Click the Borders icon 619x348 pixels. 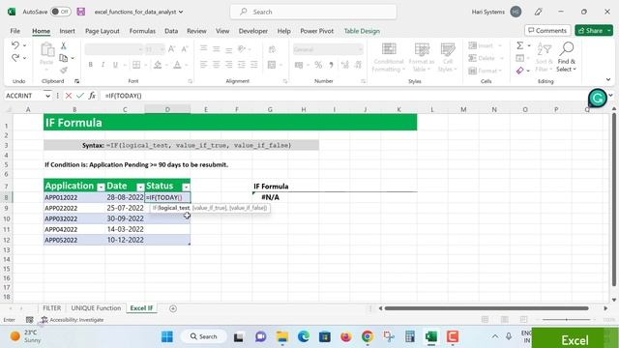[136, 65]
